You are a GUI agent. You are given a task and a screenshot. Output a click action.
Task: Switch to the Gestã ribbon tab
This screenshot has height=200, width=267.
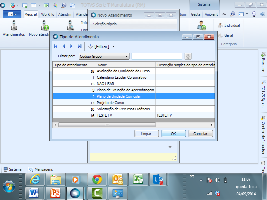tap(196, 14)
